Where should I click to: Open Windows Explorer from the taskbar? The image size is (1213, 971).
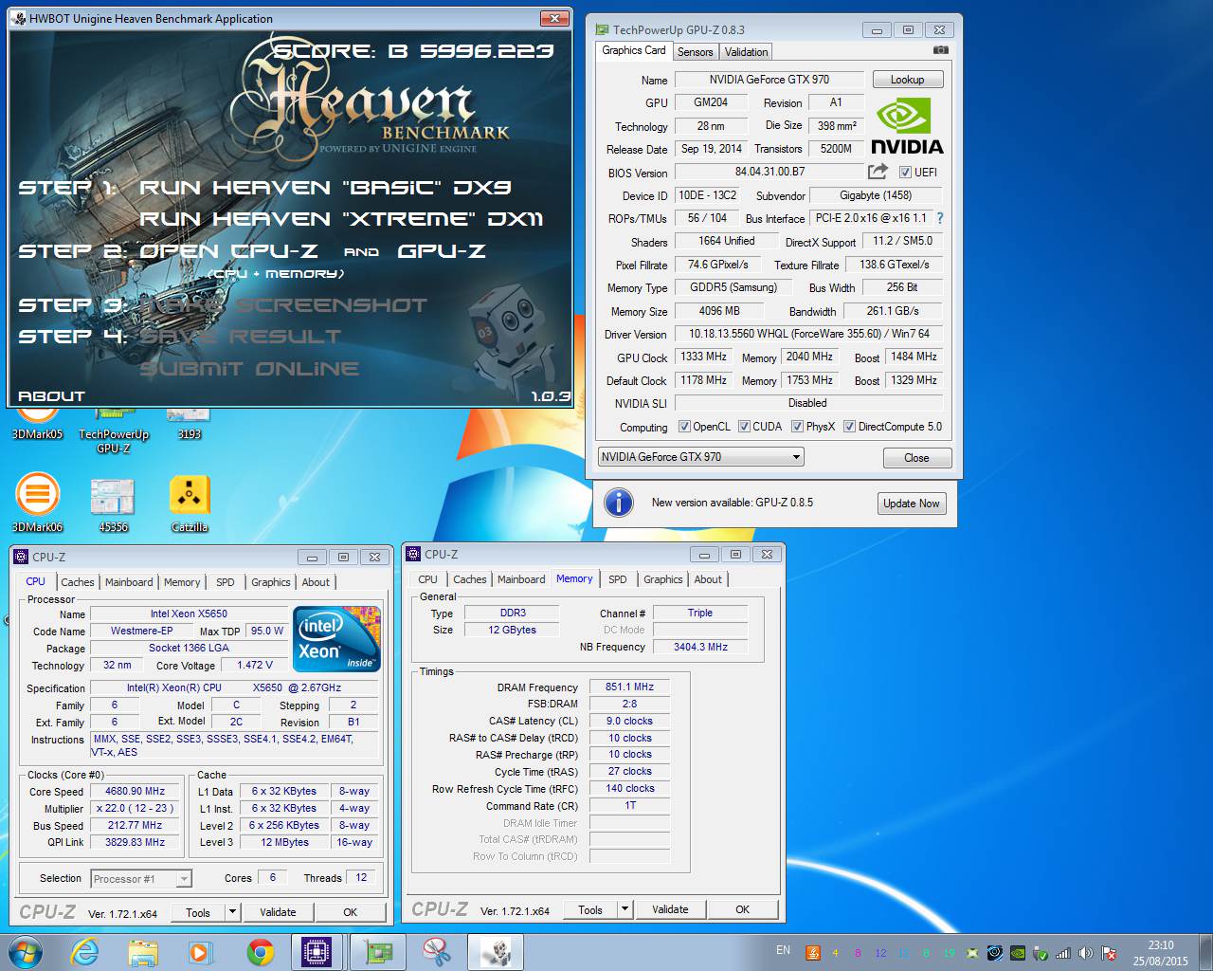tap(143, 952)
